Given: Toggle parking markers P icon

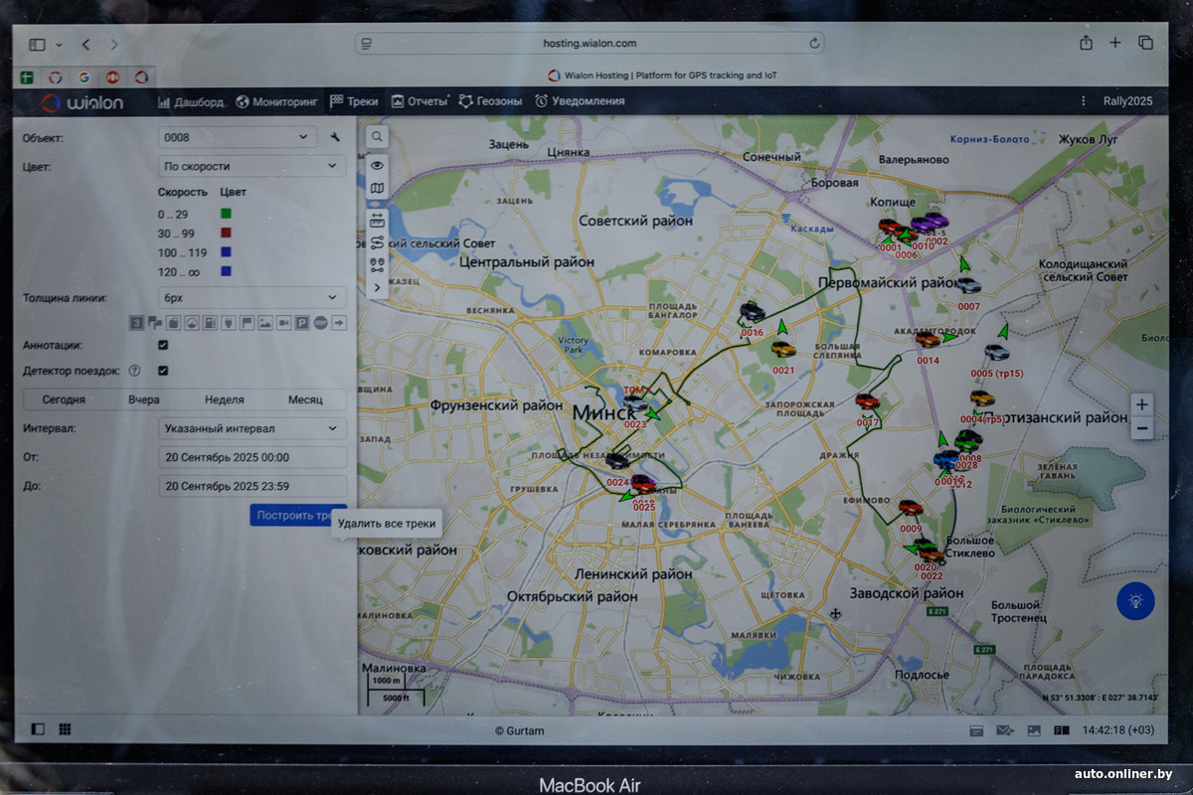Looking at the screenshot, I should [302, 323].
